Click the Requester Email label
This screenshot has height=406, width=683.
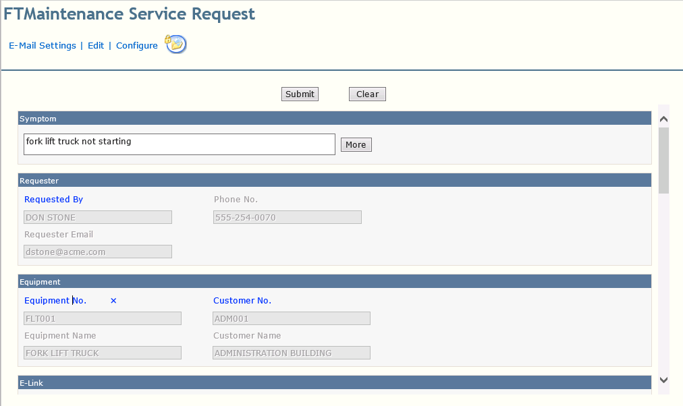pos(59,234)
